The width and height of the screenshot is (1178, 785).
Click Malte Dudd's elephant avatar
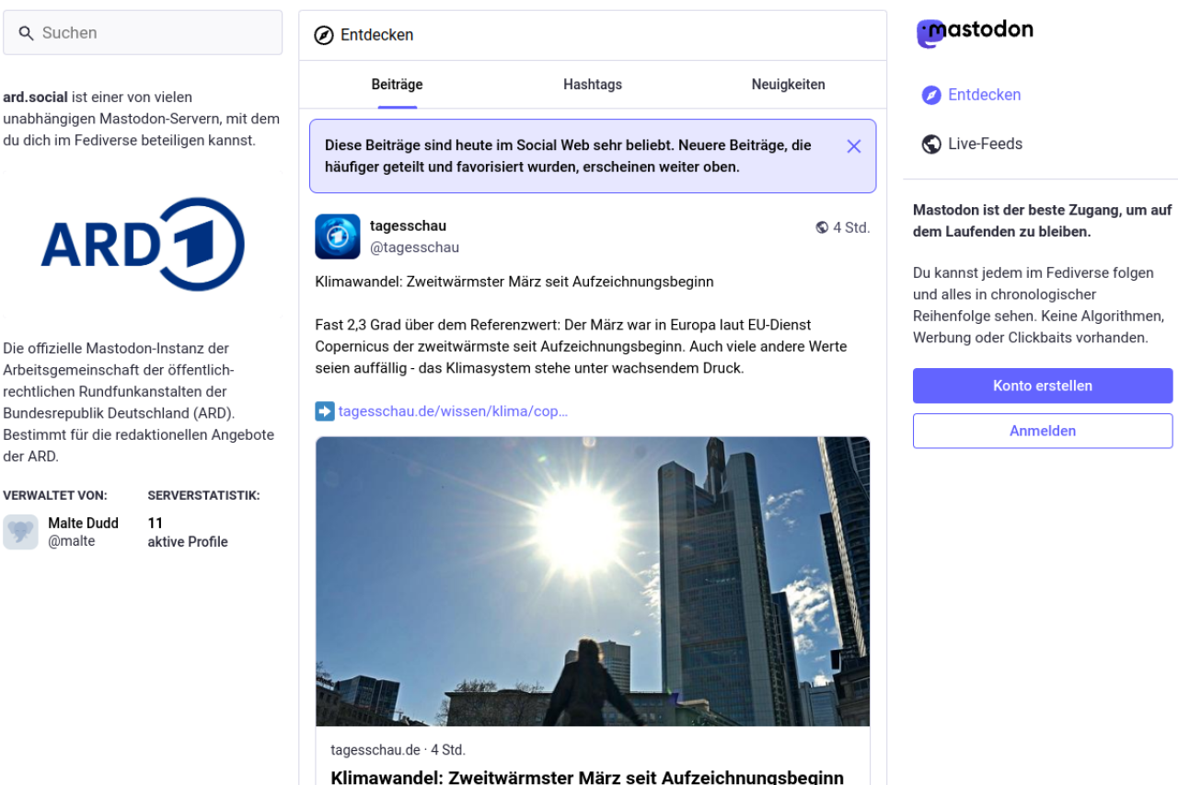(x=20, y=532)
